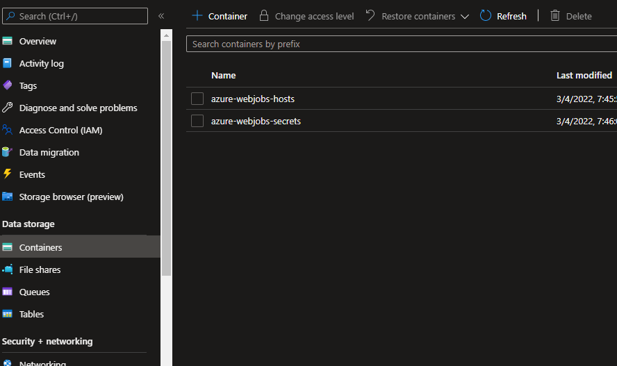Click the Restore containers undo icon

370,15
